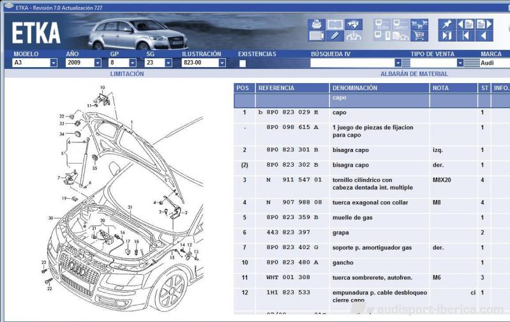Viewport: 510px width, 322px height.
Task: Select the LIMITACIÓN tab
Action: (127, 74)
